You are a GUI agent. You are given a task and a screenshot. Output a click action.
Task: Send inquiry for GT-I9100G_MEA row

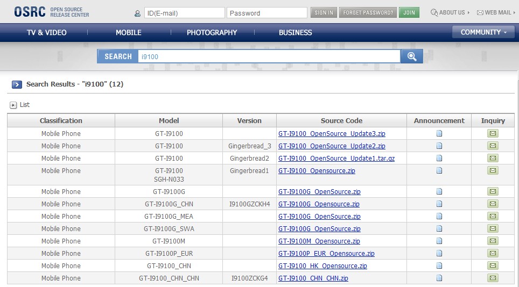(x=493, y=216)
